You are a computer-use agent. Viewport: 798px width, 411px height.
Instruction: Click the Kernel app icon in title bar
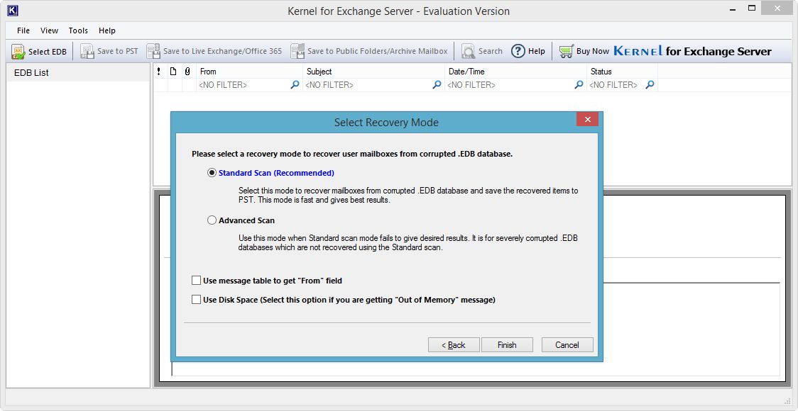(x=13, y=10)
